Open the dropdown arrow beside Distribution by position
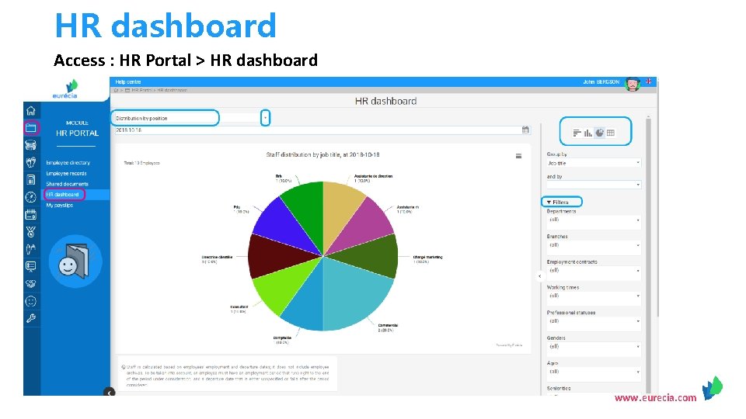The height and width of the screenshot is (419, 746). click(266, 118)
